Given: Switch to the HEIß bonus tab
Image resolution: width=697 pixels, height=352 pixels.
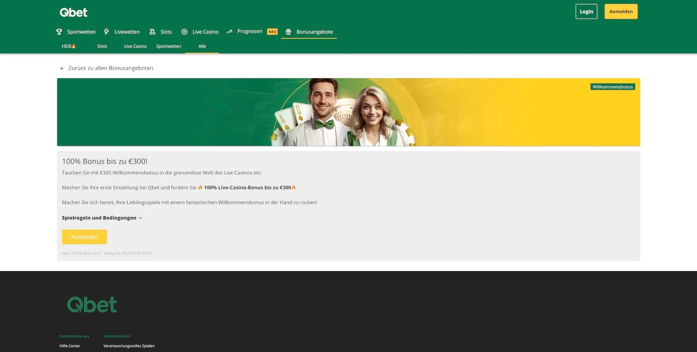Looking at the screenshot, I should tap(69, 46).
